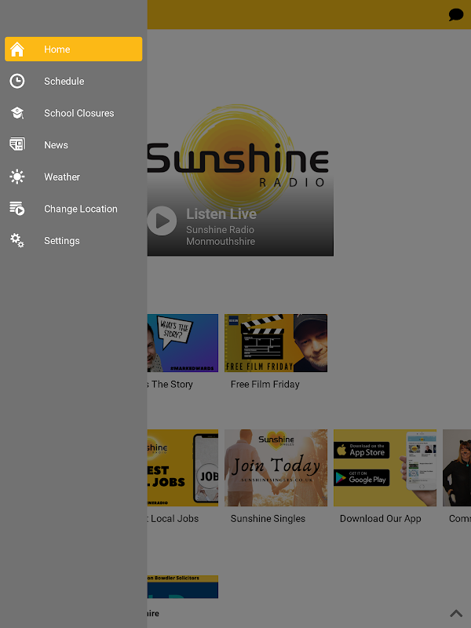Click the Download Our App caption
The width and height of the screenshot is (471, 628).
coord(381,518)
